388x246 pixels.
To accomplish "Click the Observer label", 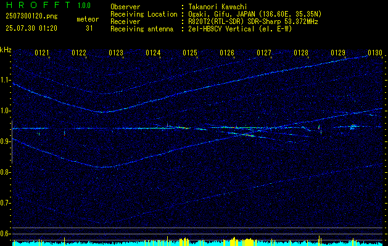I will point(125,7).
